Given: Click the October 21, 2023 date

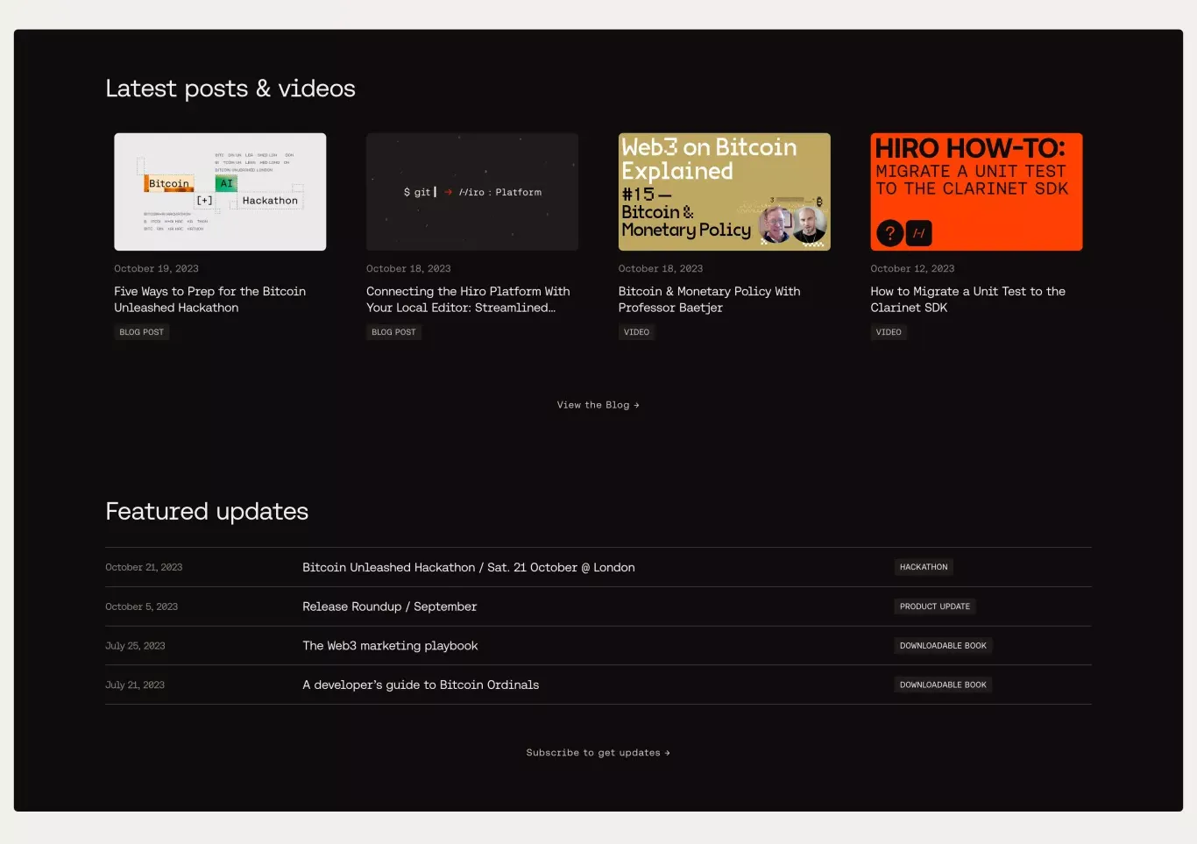Looking at the screenshot, I should 144,568.
